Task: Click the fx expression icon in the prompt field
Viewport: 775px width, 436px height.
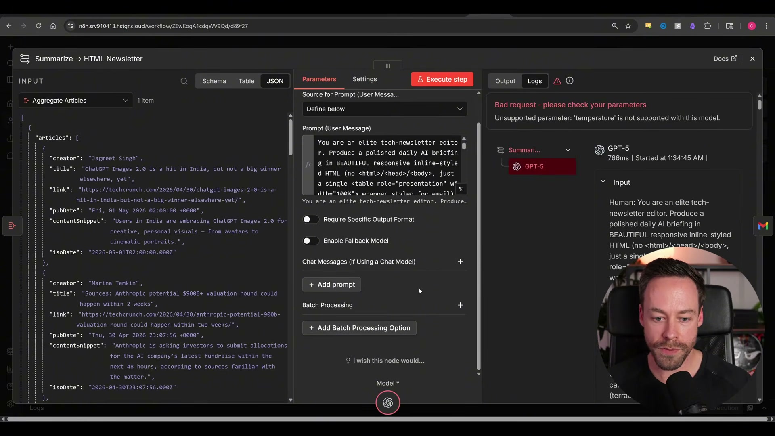Action: (308, 165)
